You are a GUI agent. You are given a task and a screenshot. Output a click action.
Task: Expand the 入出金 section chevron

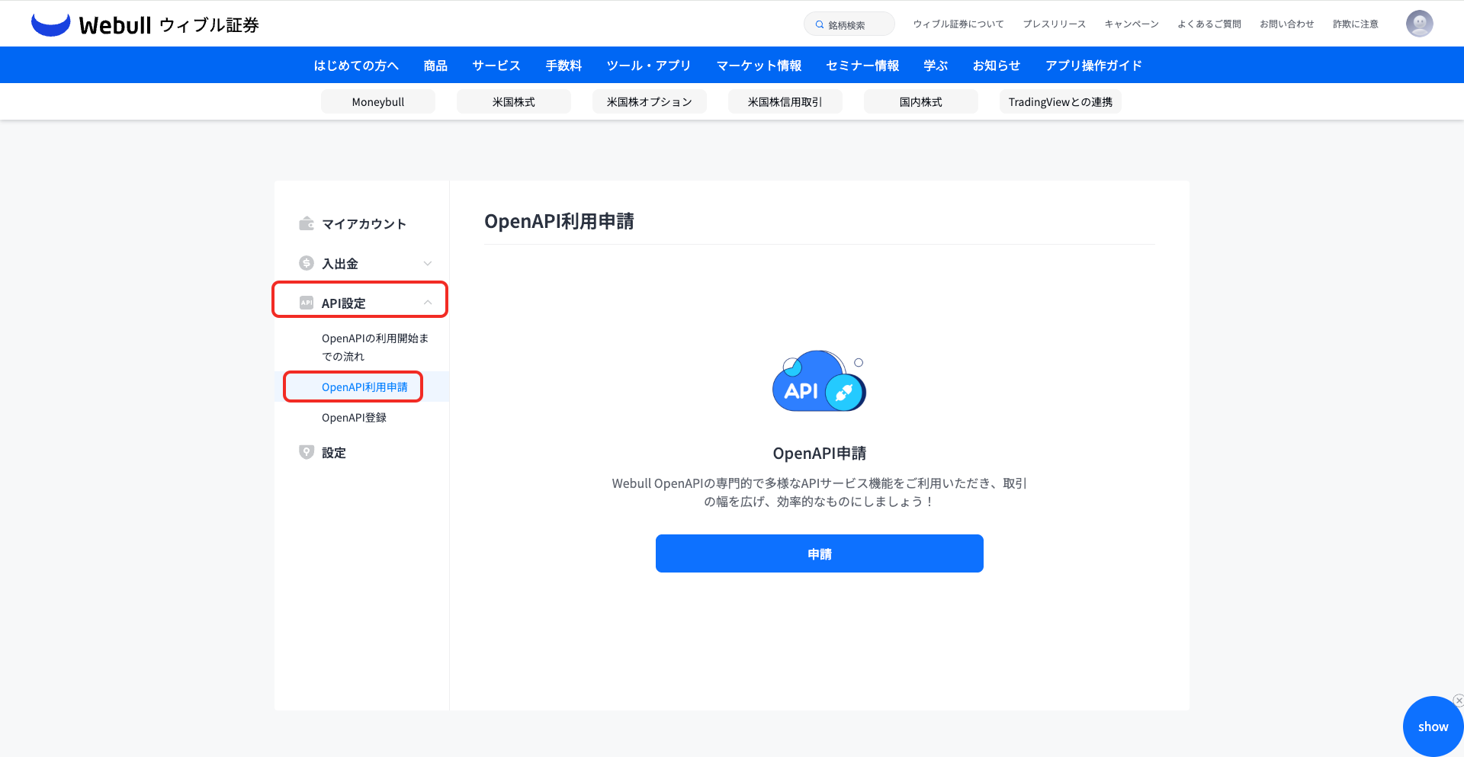coord(428,263)
